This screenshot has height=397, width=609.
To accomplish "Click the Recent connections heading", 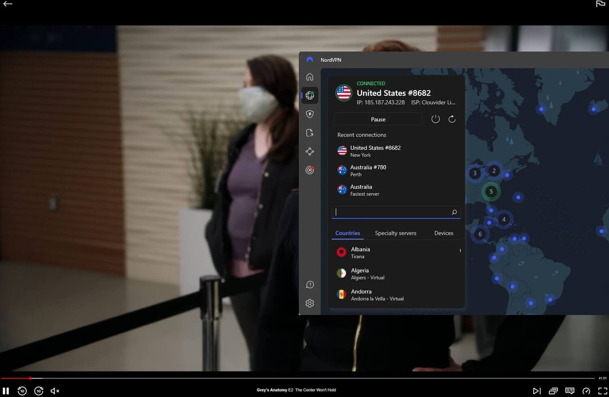I will 362,135.
